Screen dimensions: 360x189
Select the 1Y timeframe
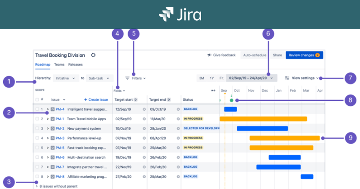tap(211, 78)
